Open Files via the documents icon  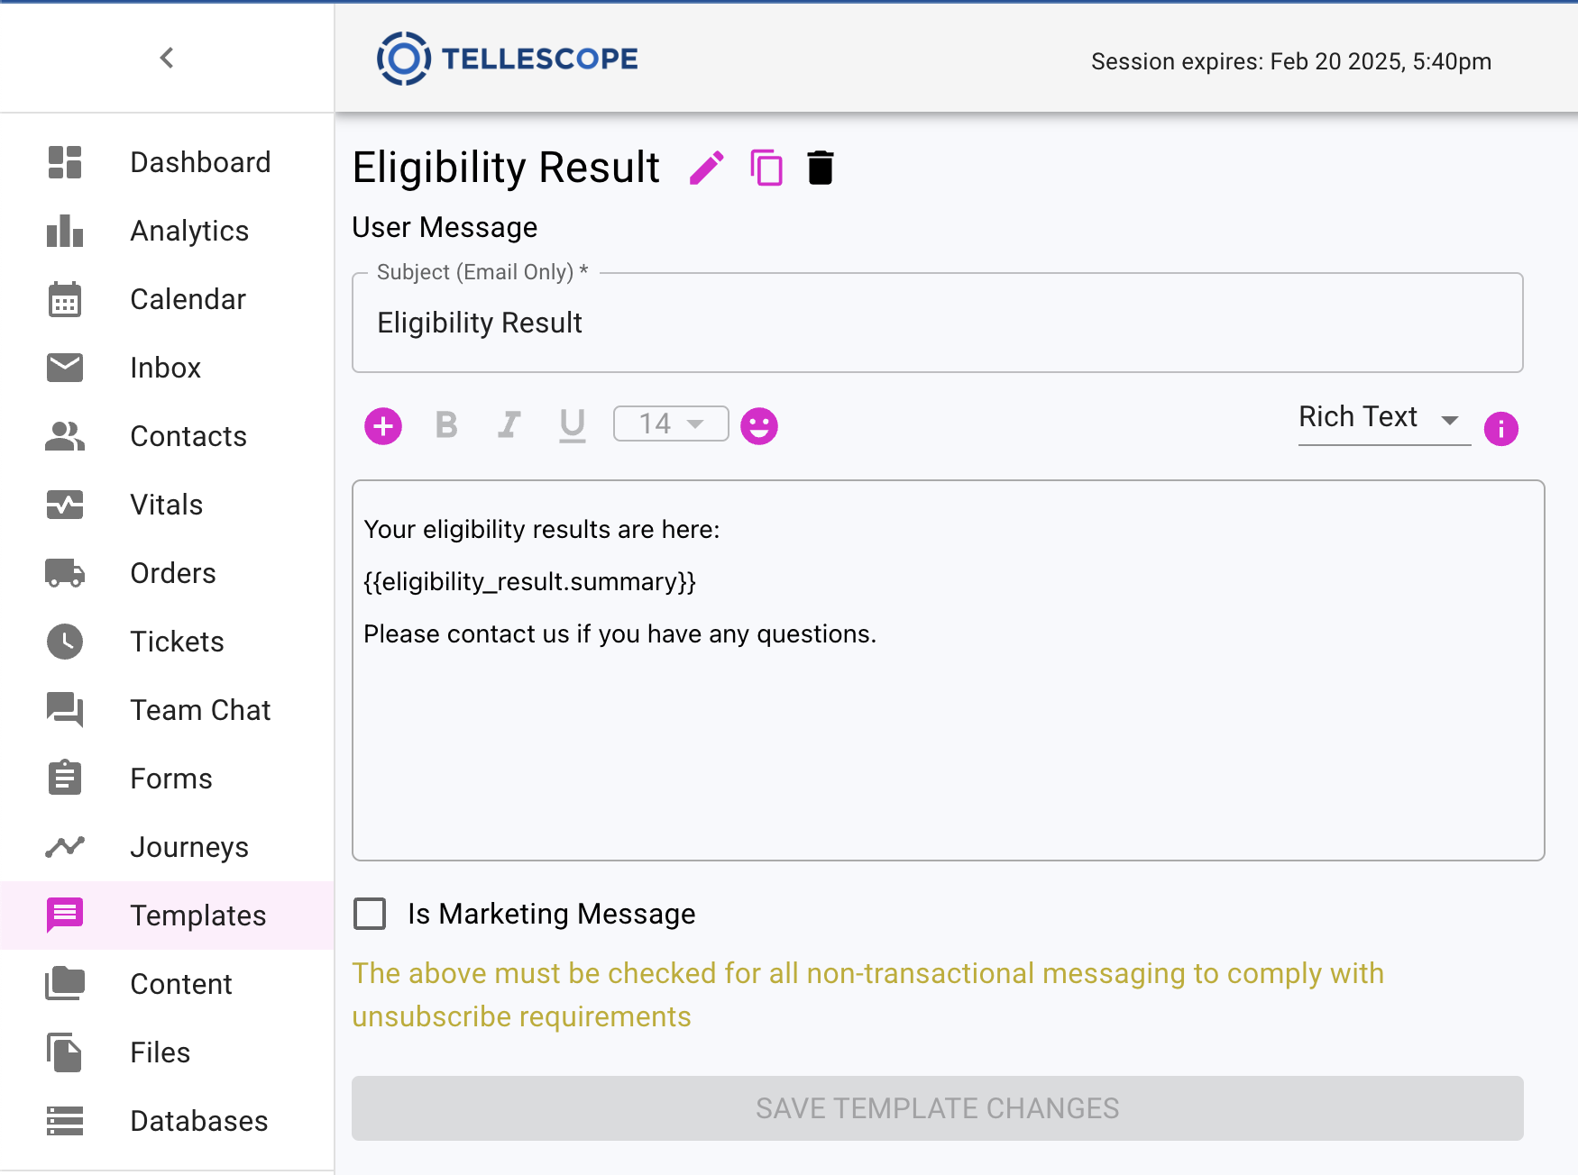pyautogui.click(x=65, y=1052)
